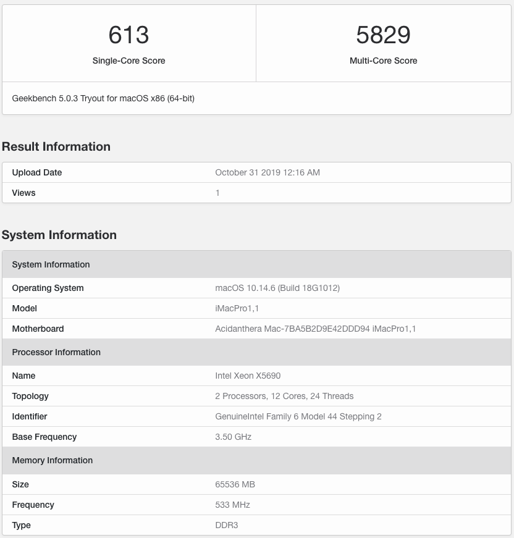Select the 3.50 GHz value
The height and width of the screenshot is (538, 514).
click(x=234, y=437)
